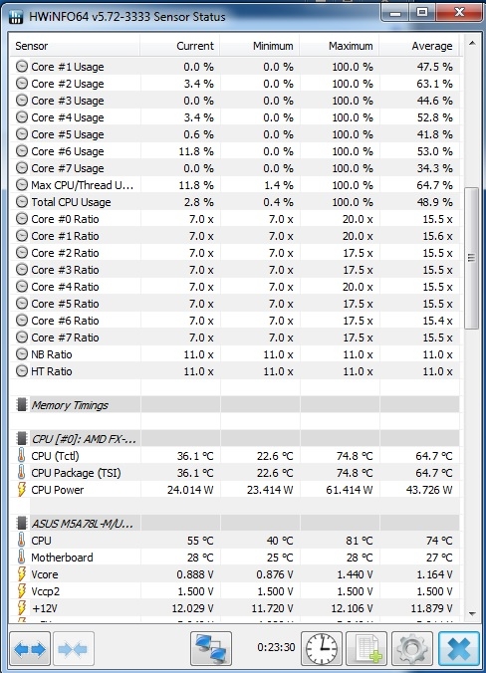Open the network remote monitoring icon

click(211, 649)
